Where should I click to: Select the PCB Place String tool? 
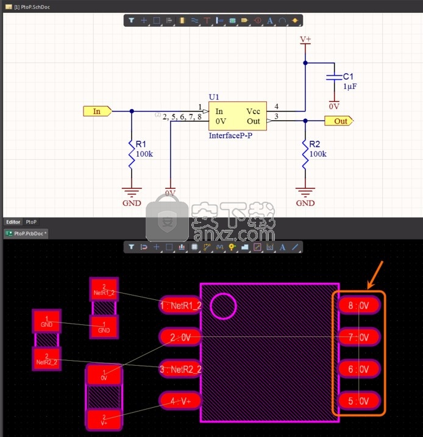click(x=282, y=247)
